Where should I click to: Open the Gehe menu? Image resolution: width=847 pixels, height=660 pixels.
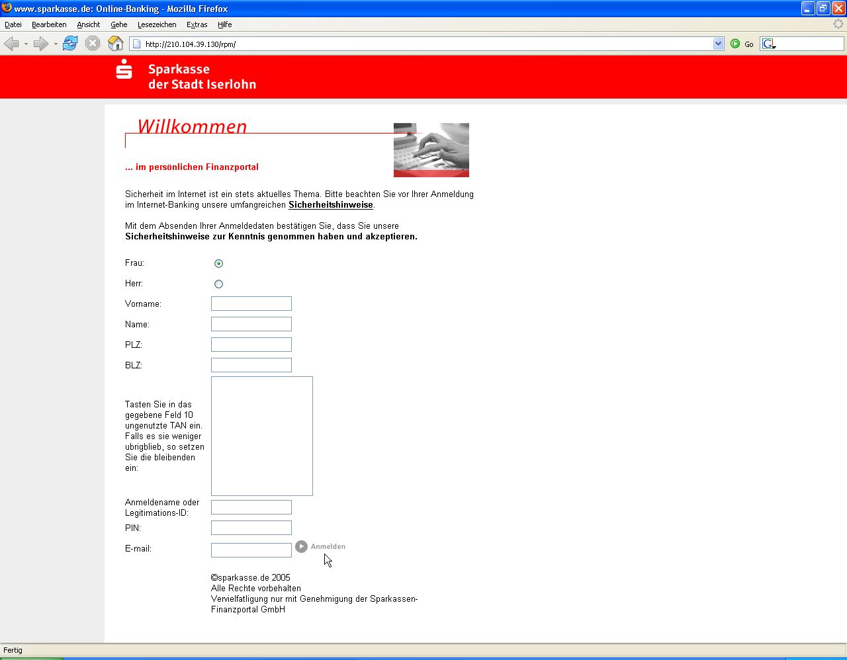[119, 24]
